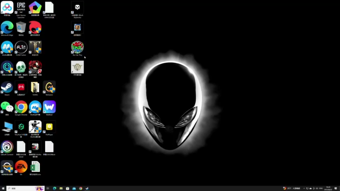340x191 pixels.
Task: Launch the FLiNG Trainer desktop shortcut
Action: click(x=21, y=48)
